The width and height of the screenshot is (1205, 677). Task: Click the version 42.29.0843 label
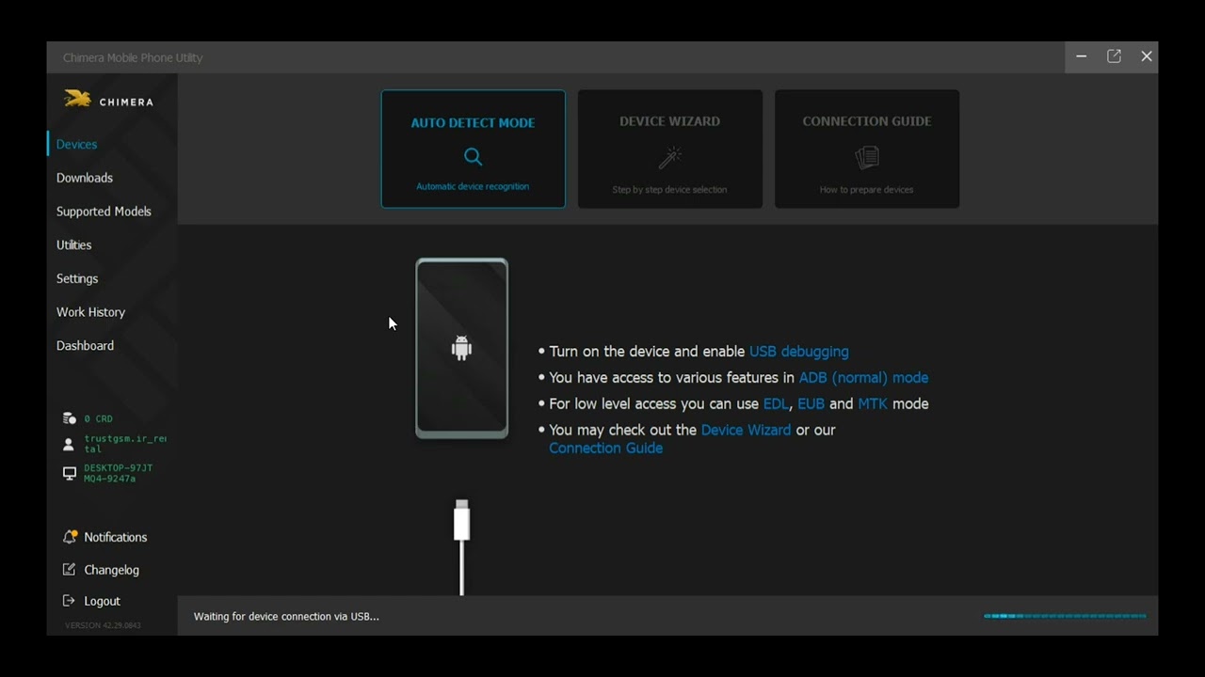tap(103, 625)
